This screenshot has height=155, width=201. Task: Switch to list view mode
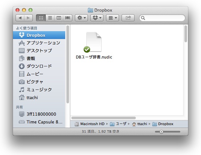click(x=50, y=18)
